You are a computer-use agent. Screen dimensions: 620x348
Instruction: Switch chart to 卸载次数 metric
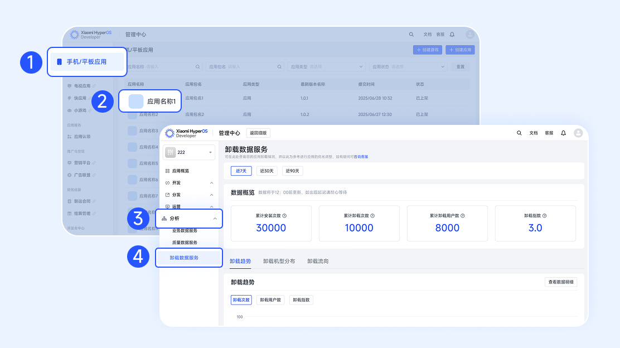[x=241, y=299]
